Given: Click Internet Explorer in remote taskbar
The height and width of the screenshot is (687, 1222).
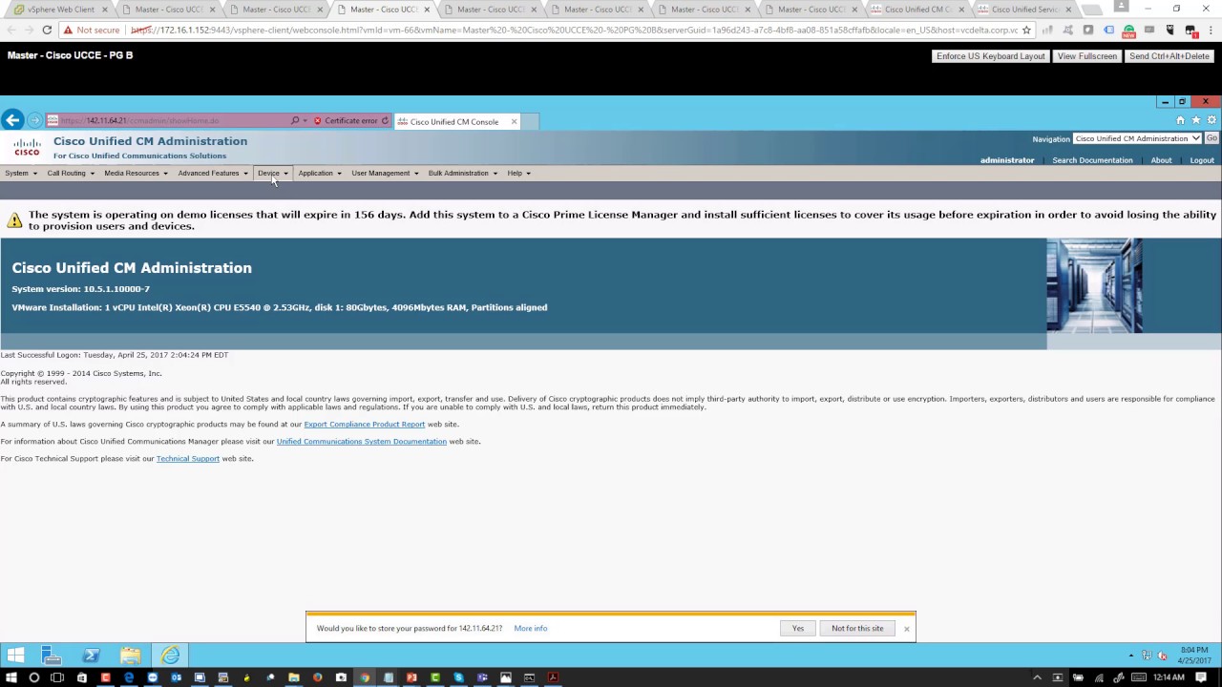Looking at the screenshot, I should pos(170,655).
